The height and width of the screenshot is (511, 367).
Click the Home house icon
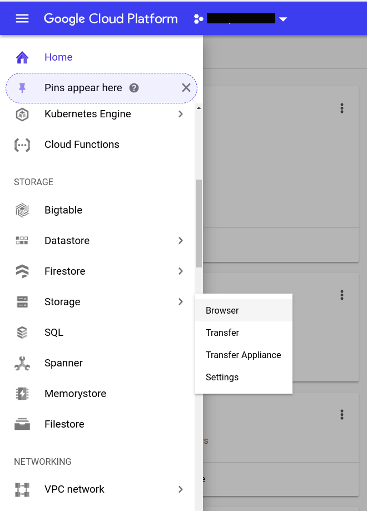click(22, 57)
